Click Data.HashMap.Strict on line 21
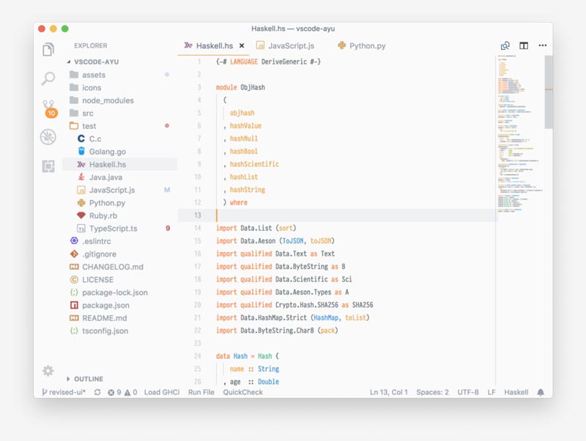 point(274,318)
